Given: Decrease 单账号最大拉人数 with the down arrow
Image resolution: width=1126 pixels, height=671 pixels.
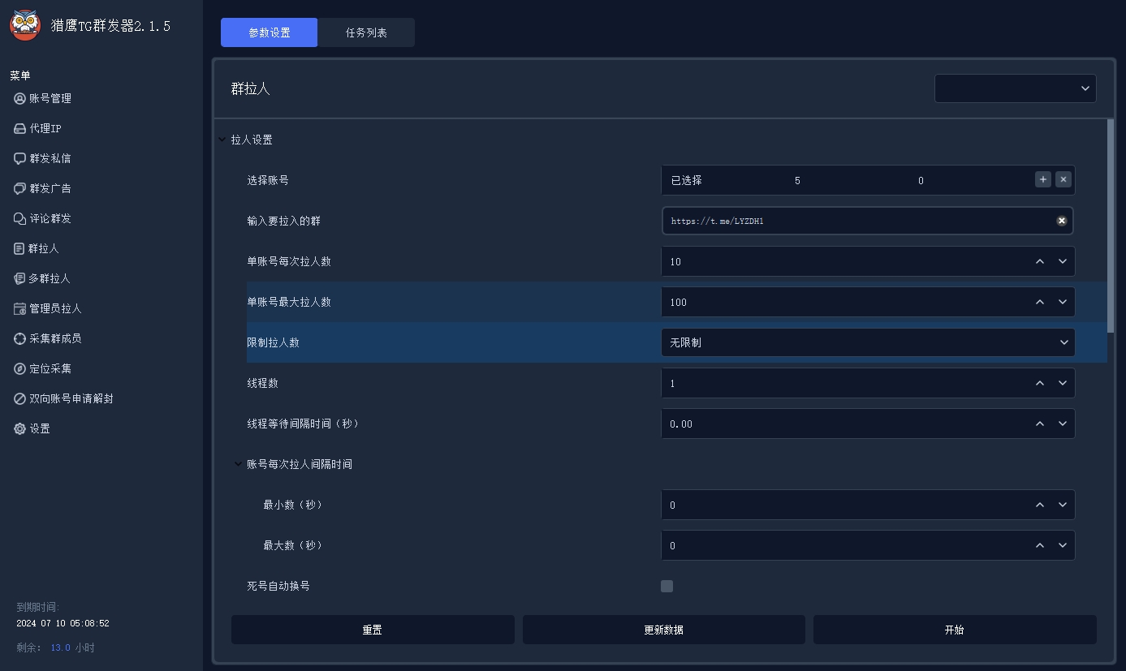Looking at the screenshot, I should [1063, 302].
